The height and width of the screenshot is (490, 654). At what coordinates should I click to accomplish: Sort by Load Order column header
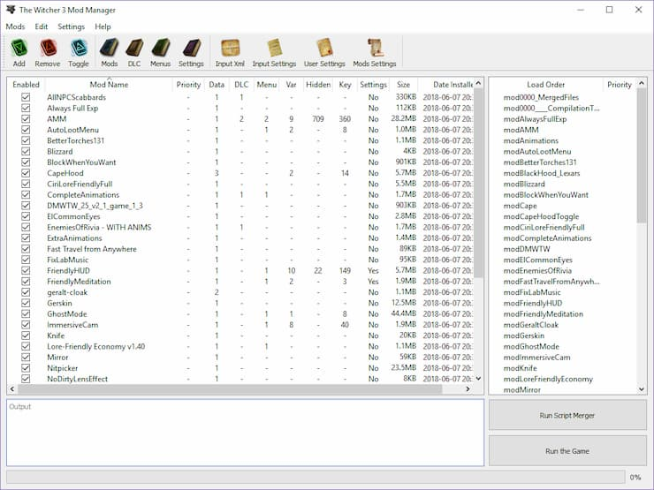[545, 85]
